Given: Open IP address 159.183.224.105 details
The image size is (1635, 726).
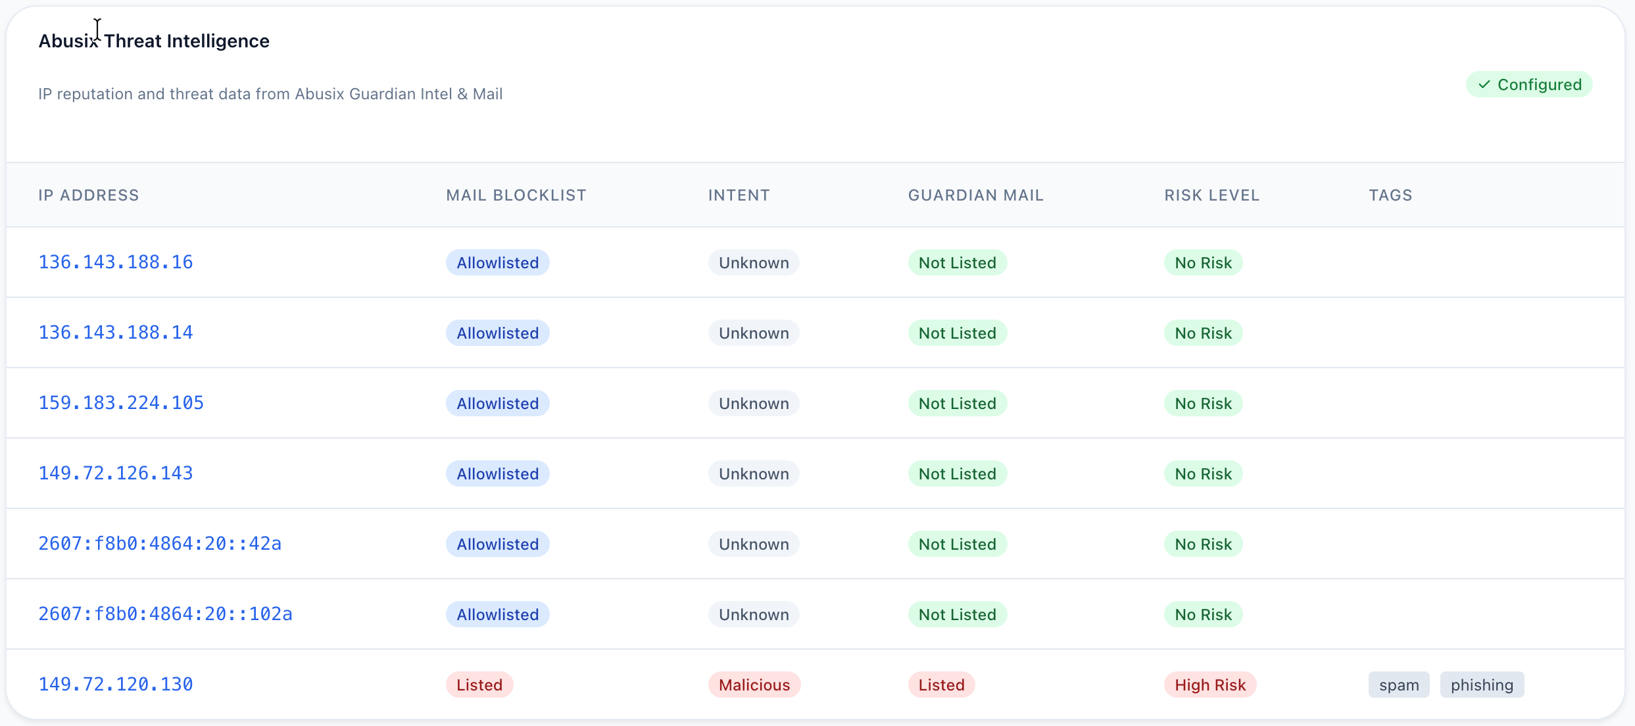Looking at the screenshot, I should click(120, 402).
